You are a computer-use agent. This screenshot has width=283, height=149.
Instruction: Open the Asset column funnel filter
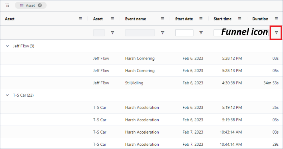[112, 33]
